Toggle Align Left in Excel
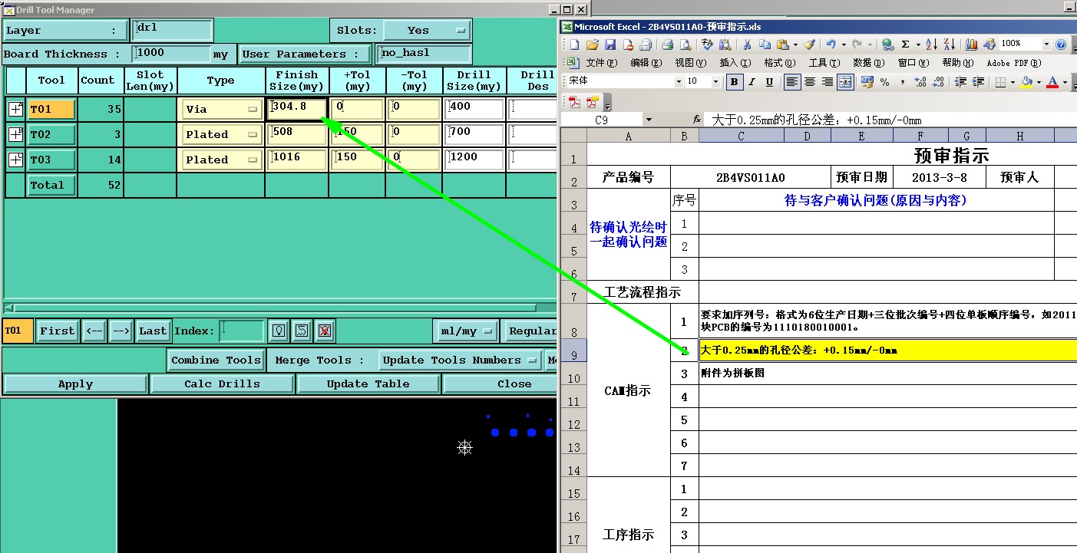This screenshot has width=1077, height=553. tap(791, 81)
